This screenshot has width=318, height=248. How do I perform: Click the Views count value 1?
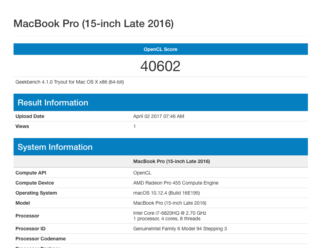[134, 126]
